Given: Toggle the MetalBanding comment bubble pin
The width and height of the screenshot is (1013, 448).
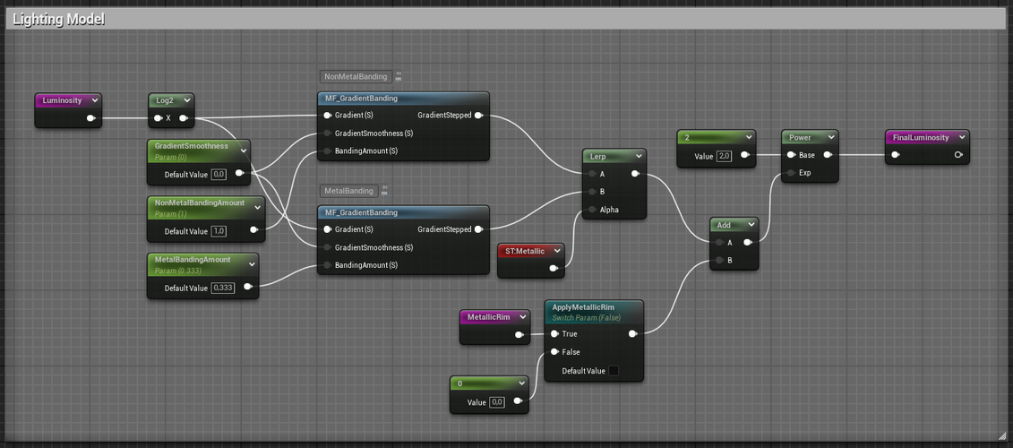Looking at the screenshot, I should click(x=384, y=191).
